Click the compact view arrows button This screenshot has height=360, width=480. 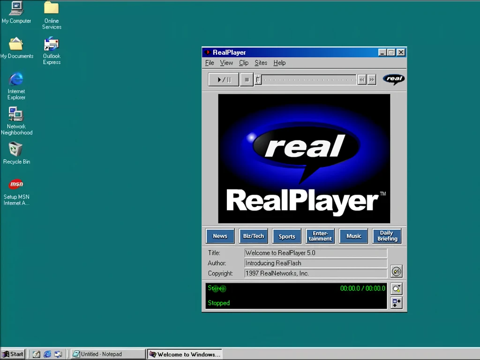(397, 302)
